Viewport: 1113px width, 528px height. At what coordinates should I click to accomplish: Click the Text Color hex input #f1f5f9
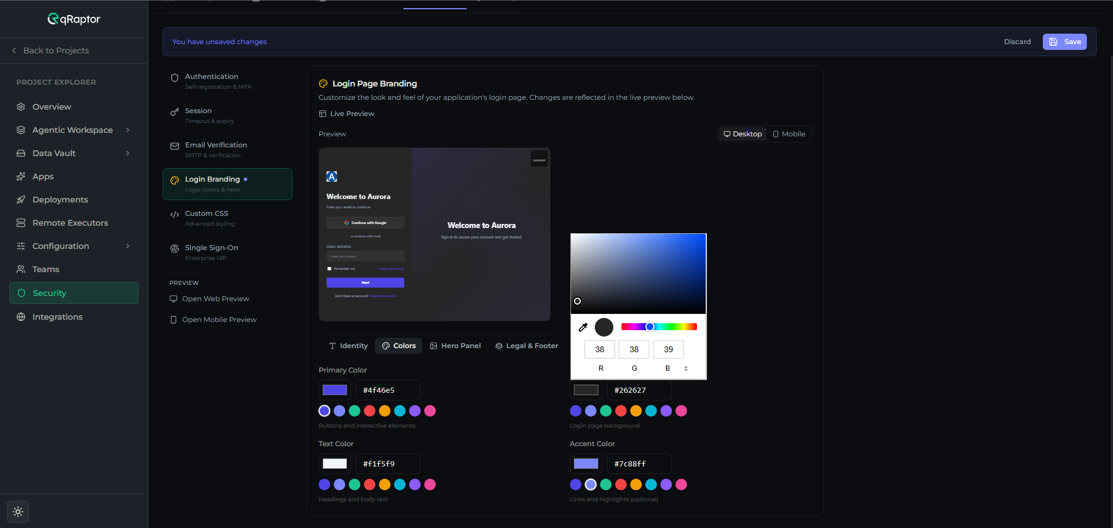(x=388, y=464)
